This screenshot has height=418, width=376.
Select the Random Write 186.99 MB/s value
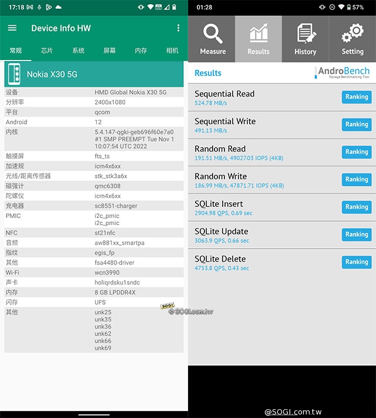239,186
